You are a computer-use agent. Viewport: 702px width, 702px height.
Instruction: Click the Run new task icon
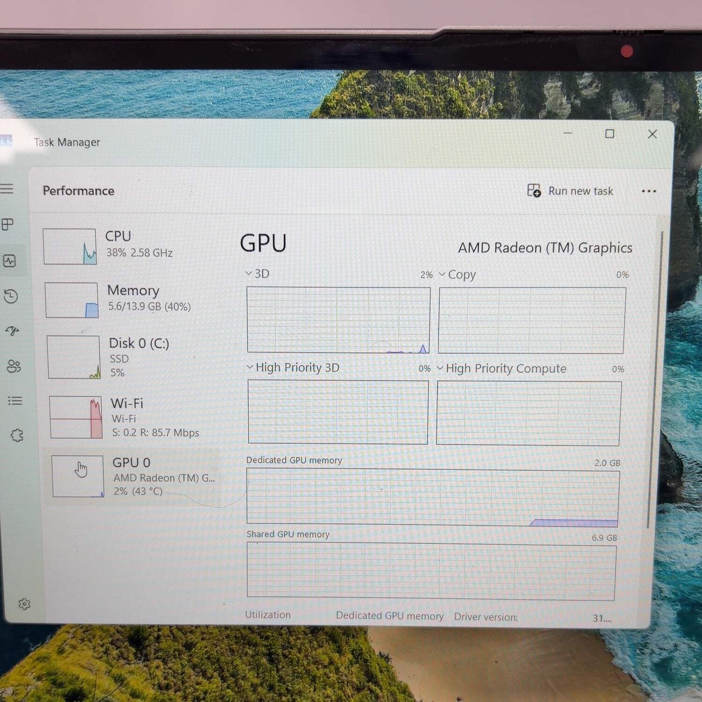(x=534, y=190)
